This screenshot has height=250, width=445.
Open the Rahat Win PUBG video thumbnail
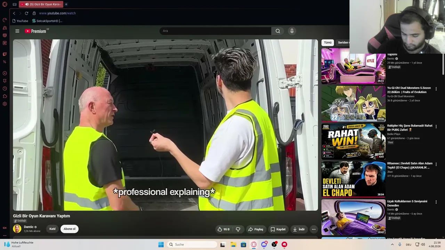[353, 142]
